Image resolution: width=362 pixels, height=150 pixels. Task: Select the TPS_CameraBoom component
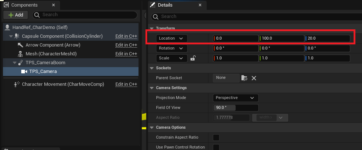click(45, 63)
